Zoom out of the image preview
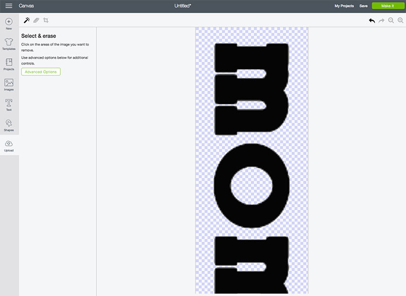The width and height of the screenshot is (406, 296). [391, 20]
